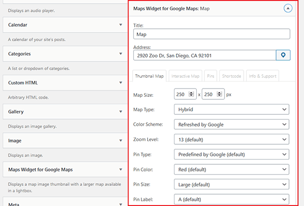Image resolution: width=304 pixels, height=206 pixels.
Task: Click the Title input field
Action: point(212,34)
